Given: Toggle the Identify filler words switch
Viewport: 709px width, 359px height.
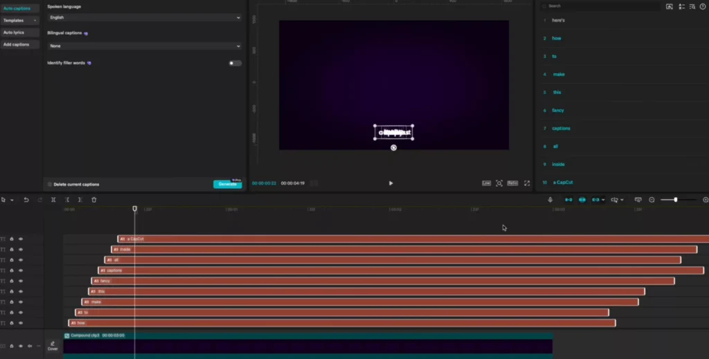Looking at the screenshot, I should pos(235,63).
